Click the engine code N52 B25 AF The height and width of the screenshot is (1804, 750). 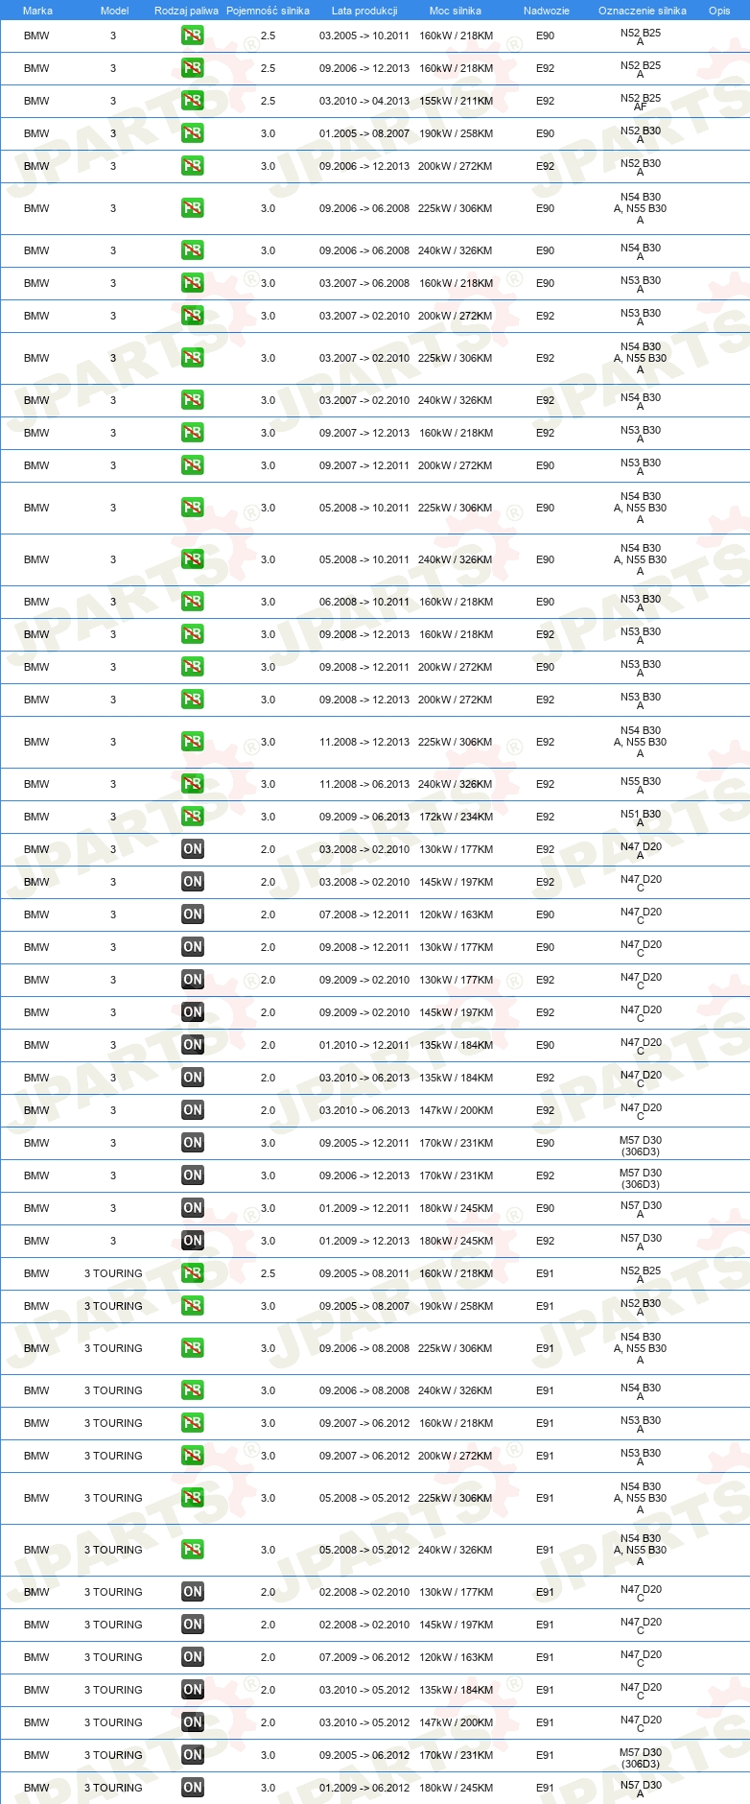[641, 102]
